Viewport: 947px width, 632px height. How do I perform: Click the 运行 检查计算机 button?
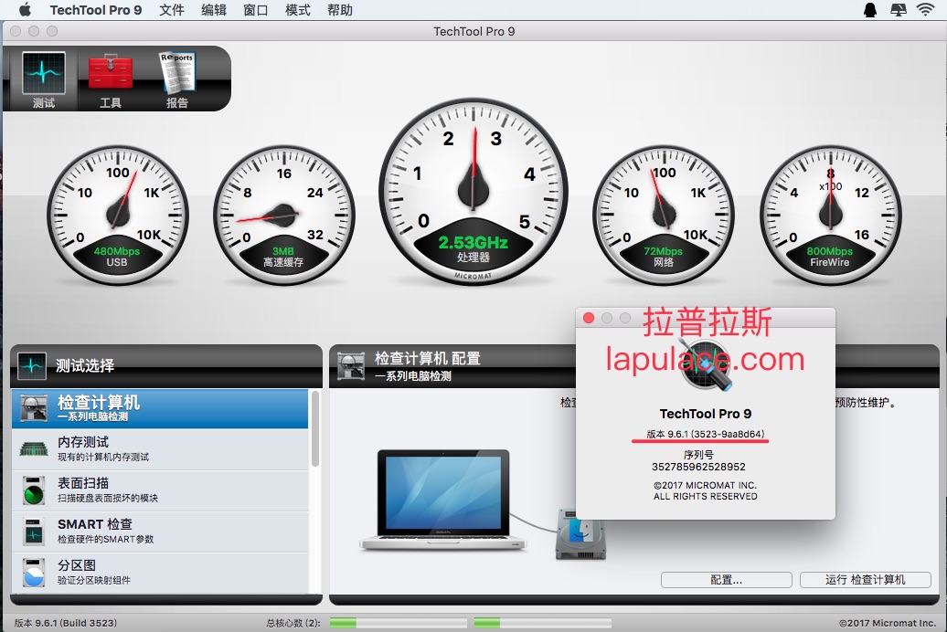pyautogui.click(x=865, y=580)
